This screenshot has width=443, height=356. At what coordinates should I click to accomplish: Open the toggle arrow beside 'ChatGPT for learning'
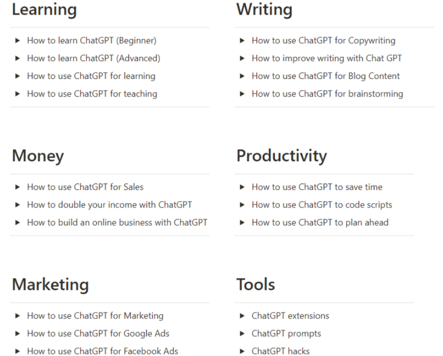click(17, 76)
